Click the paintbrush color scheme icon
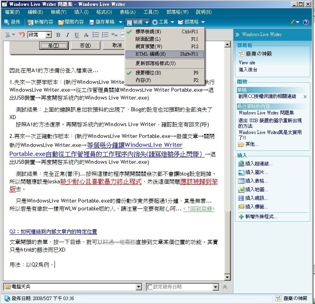This screenshot has height=304, width=315. [292, 22]
